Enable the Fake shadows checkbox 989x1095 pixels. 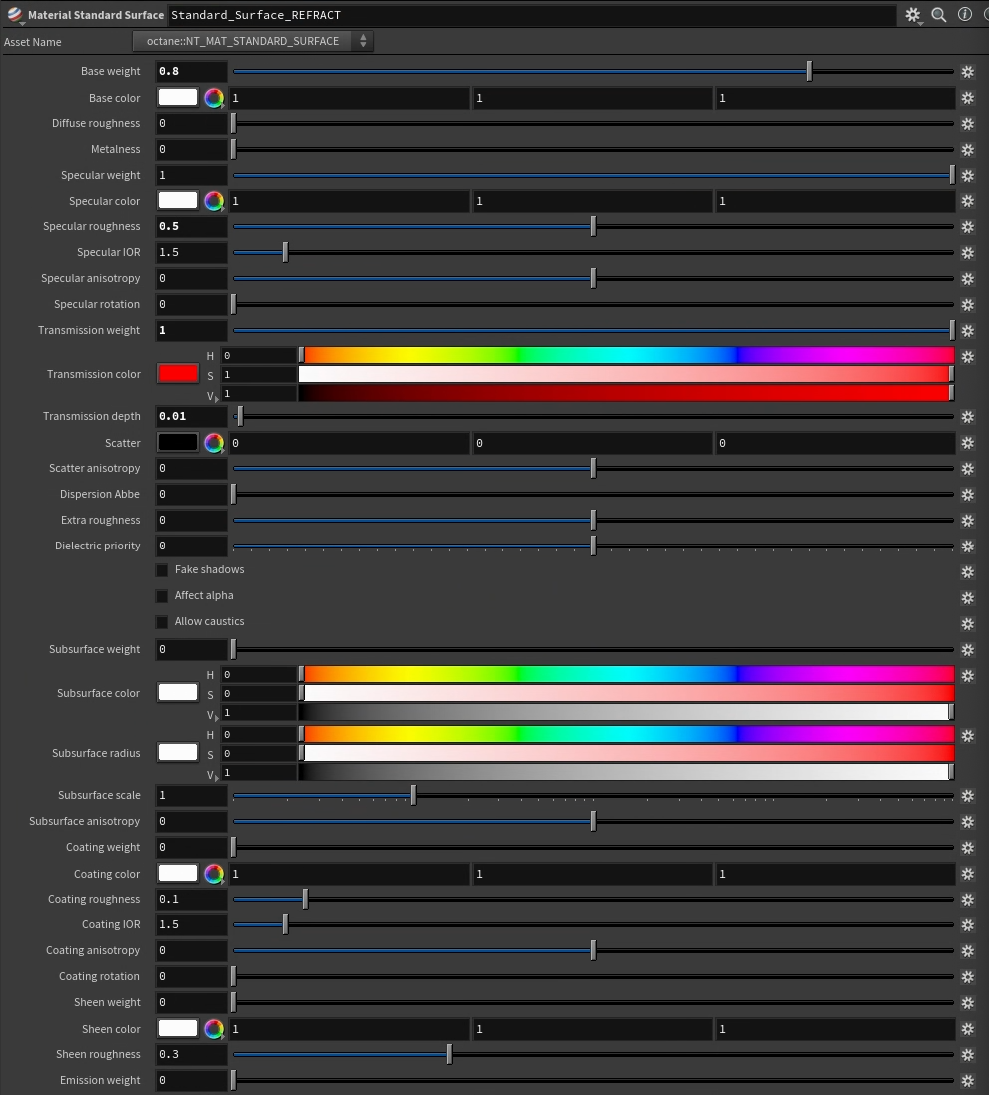coord(162,570)
